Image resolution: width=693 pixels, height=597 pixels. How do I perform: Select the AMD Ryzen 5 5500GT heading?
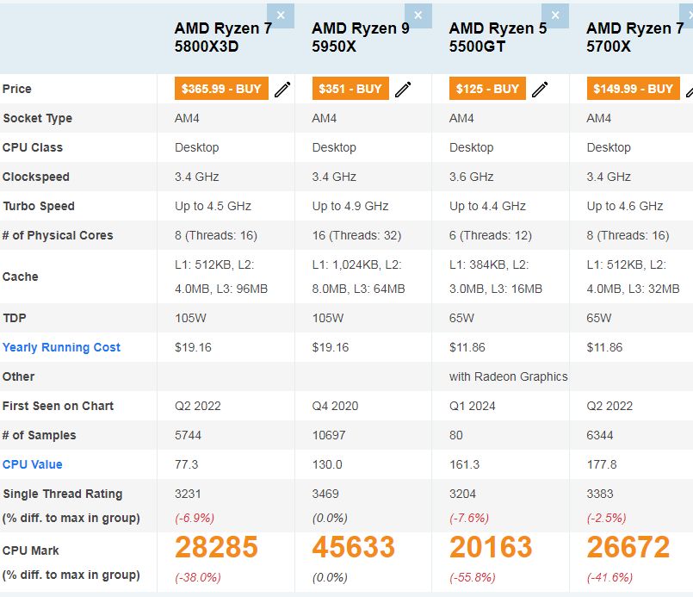point(498,37)
